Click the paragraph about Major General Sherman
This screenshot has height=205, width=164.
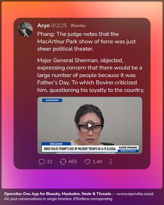91,75
